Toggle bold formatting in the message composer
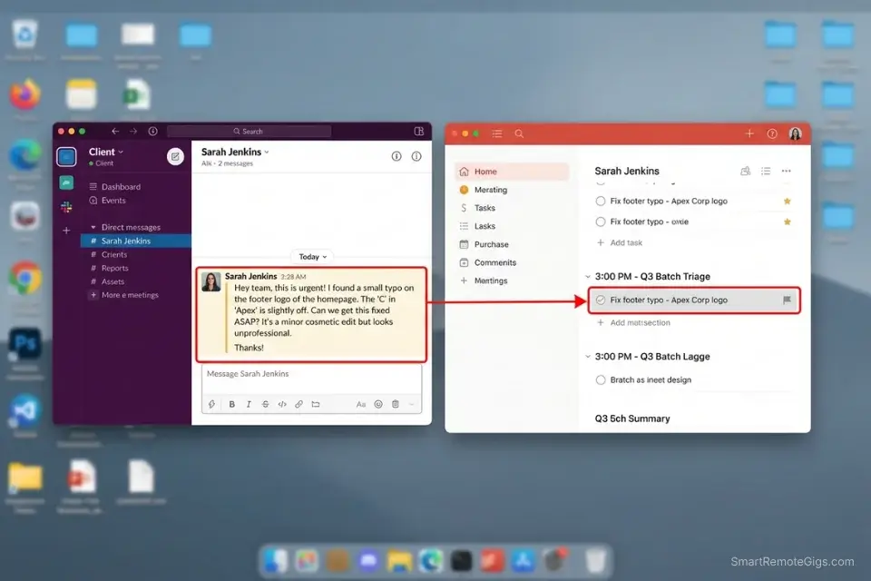Viewport: 871px width, 581px height. 231,404
